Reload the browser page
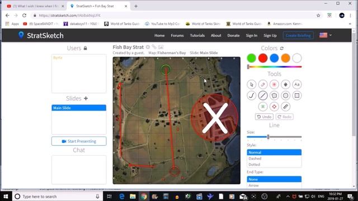This screenshot has height=201, width=358. (24, 16)
